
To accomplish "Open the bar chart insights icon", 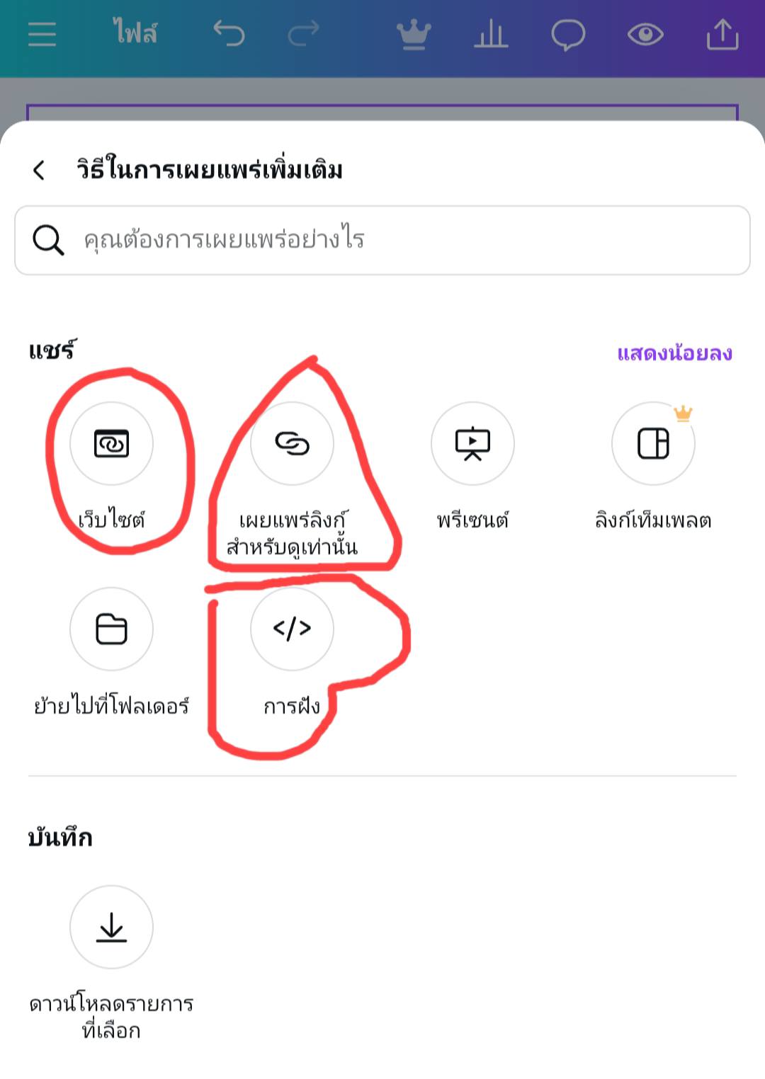I will tap(491, 34).
